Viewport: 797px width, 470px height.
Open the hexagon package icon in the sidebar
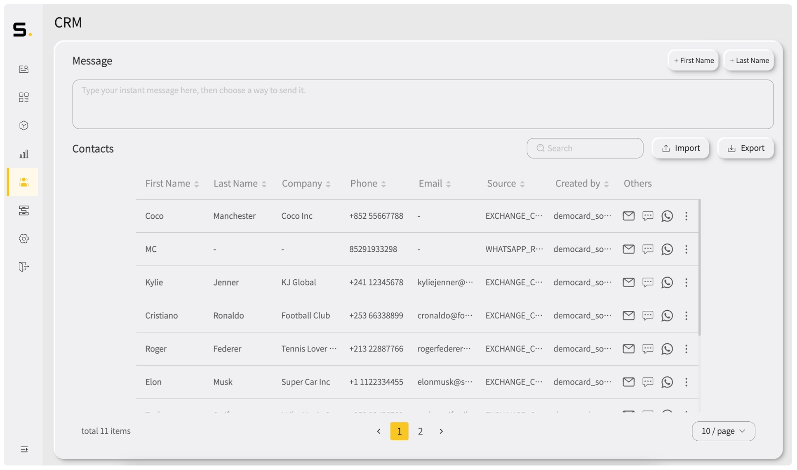24,125
